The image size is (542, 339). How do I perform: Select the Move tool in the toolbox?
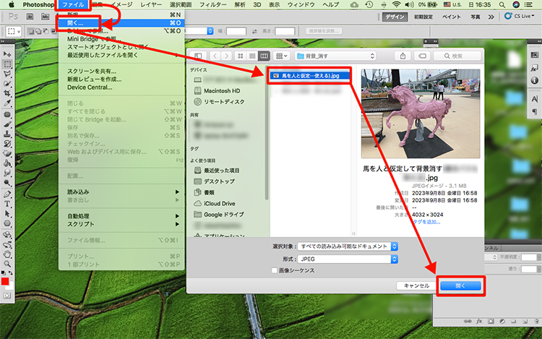7,54
